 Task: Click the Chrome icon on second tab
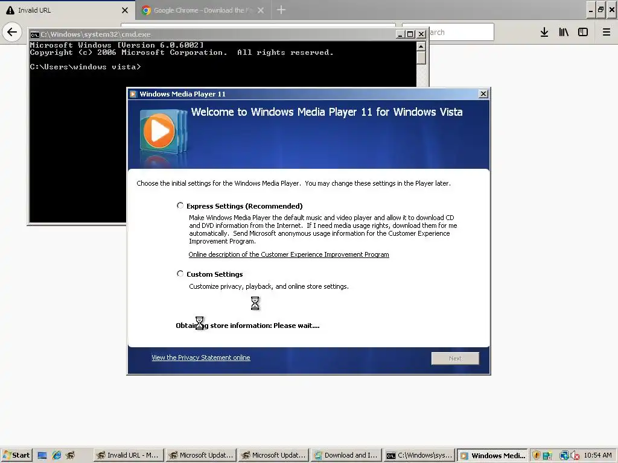click(x=146, y=10)
